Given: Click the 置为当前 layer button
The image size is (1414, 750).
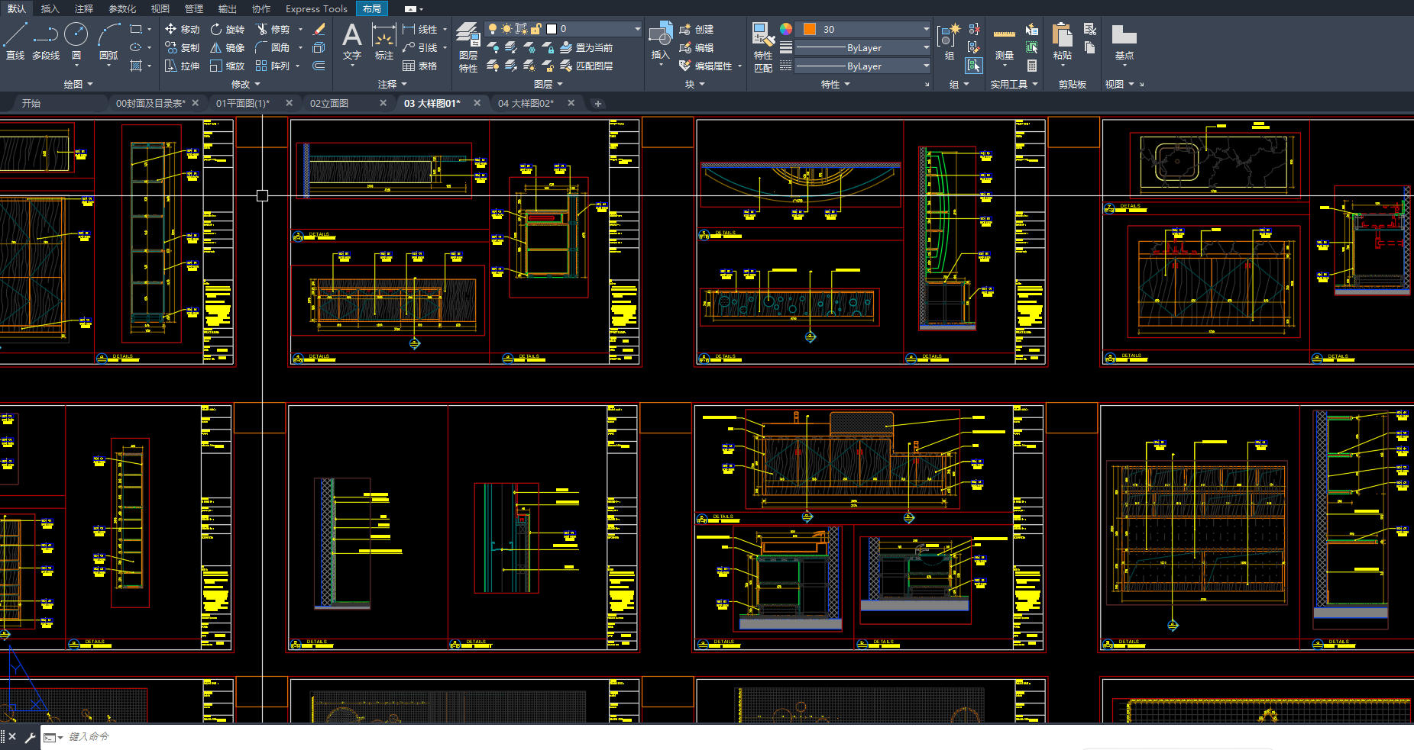Looking at the screenshot, I should click(x=587, y=47).
